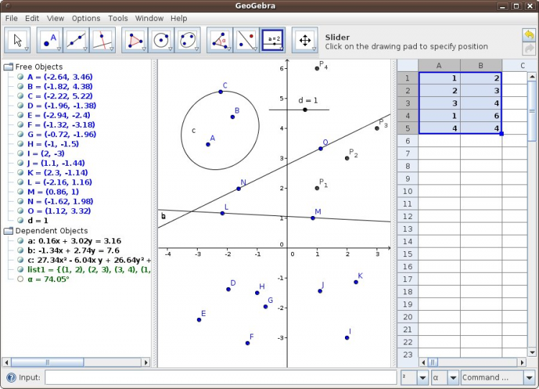Collapse the Free Objects folder

point(8,67)
